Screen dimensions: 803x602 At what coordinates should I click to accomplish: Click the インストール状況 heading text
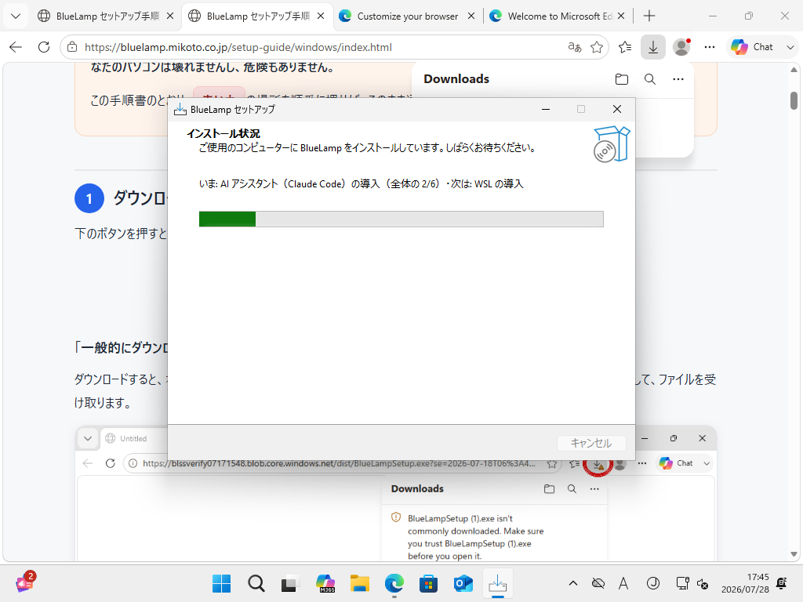pos(223,133)
